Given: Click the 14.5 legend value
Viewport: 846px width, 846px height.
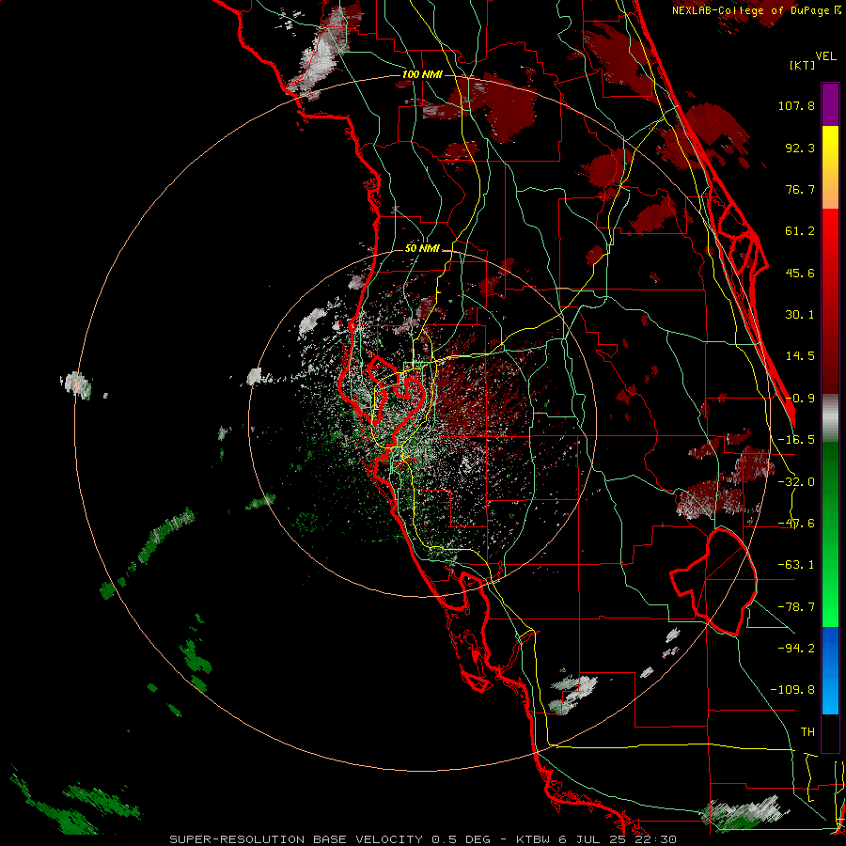Looking at the screenshot, I should [x=800, y=356].
